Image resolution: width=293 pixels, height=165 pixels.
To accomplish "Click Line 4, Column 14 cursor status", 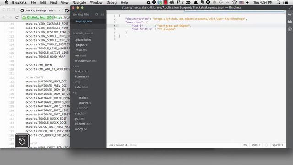I will tap(118, 145).
